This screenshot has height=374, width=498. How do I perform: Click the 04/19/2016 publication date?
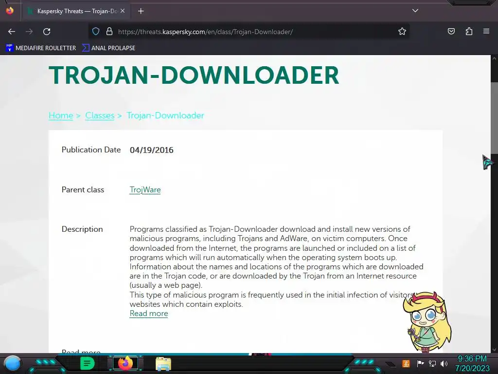coord(152,150)
